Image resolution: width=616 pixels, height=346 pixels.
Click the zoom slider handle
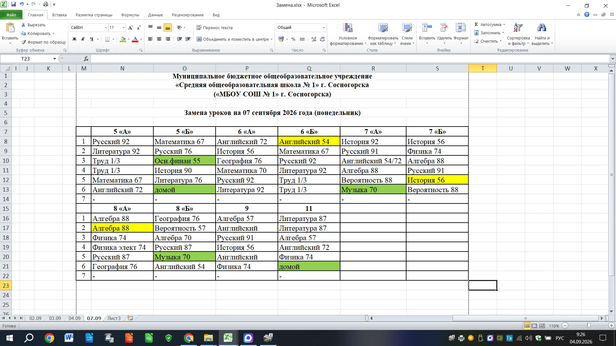pyautogui.click(x=589, y=325)
